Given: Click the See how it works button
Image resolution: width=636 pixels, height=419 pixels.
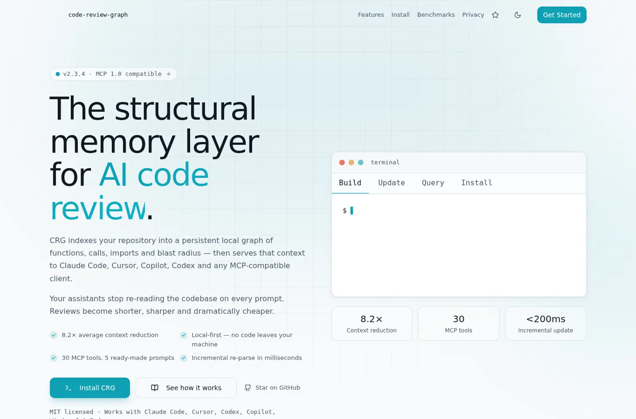Looking at the screenshot, I should tap(186, 388).
